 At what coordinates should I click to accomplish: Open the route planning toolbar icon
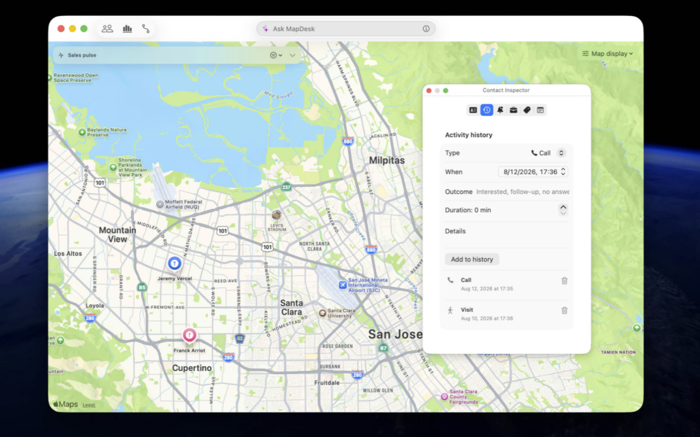point(145,28)
